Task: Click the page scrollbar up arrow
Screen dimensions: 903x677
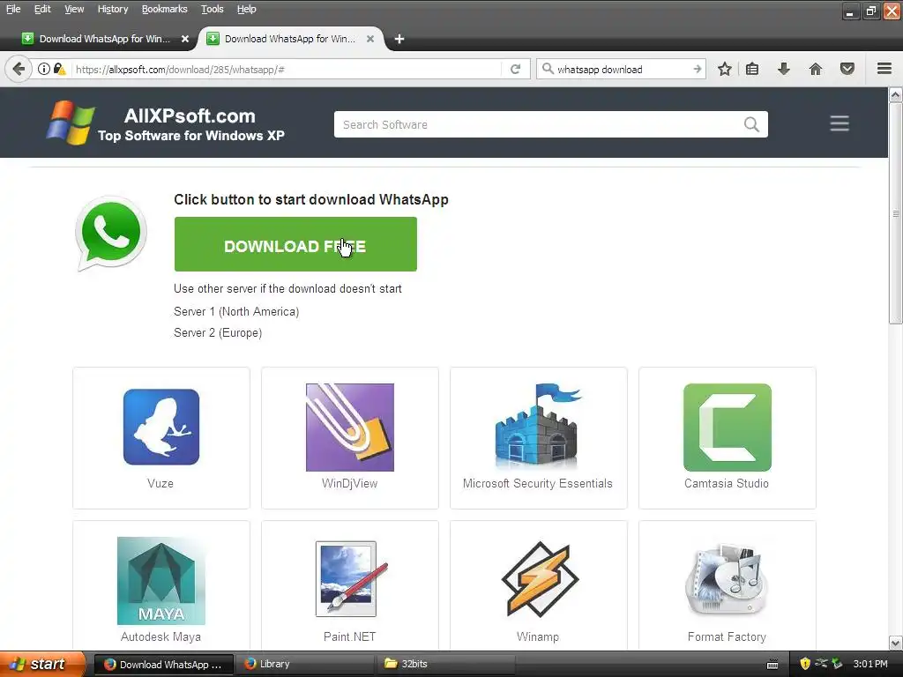Action: [896, 94]
